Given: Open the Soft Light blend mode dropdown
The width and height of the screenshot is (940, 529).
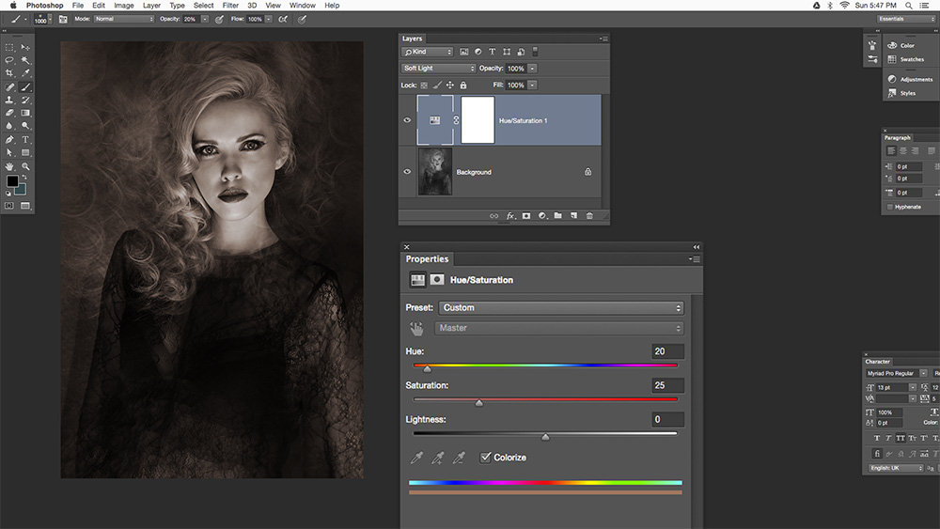Looking at the screenshot, I should [439, 69].
